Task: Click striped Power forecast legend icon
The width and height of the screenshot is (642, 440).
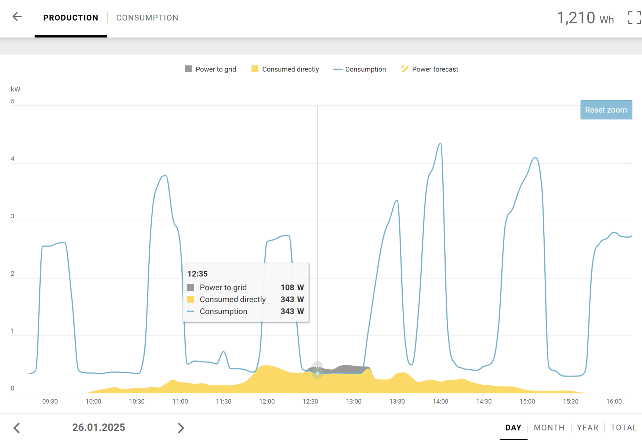Action: (405, 69)
